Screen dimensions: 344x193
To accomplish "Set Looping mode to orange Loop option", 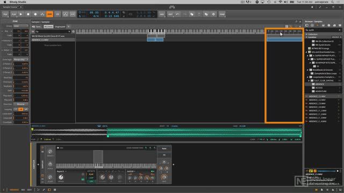I will click(20, 109).
